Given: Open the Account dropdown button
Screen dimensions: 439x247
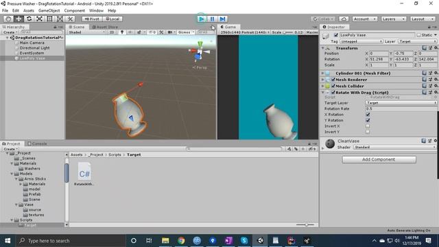Looking at the screenshot, I should click(x=364, y=19).
